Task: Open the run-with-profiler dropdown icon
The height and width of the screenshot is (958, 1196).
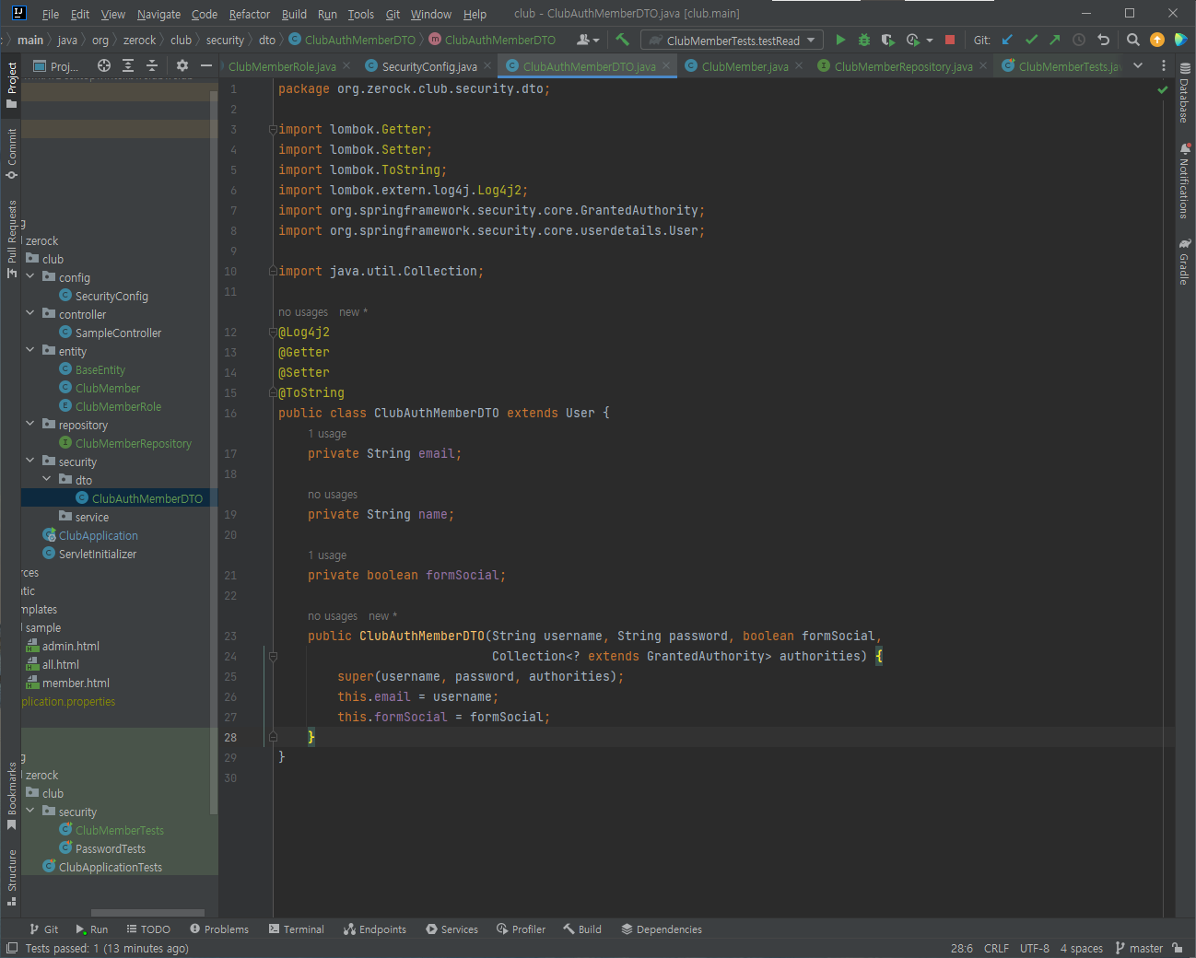Action: pos(919,40)
